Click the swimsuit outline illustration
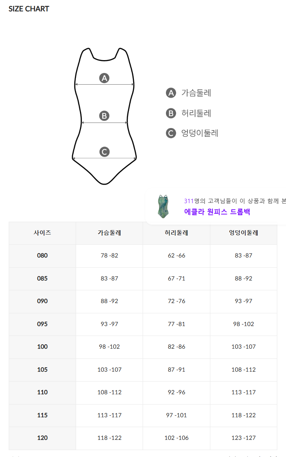The width and height of the screenshot is (286, 457). 104,116
